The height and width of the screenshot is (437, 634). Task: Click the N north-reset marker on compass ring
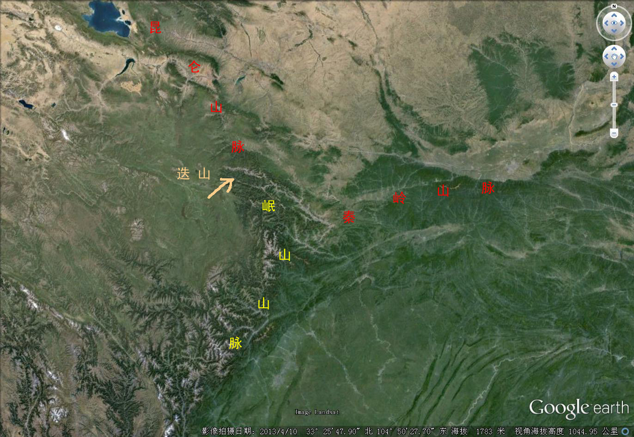pyautogui.click(x=614, y=6)
